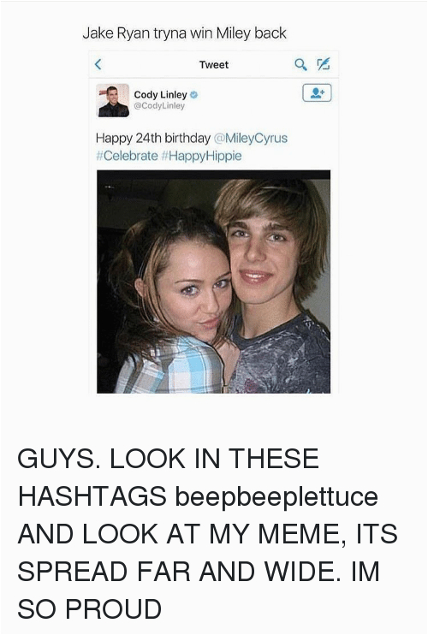
Task: Click the blue verified badge beside Cody Linley
Action: click(194, 95)
